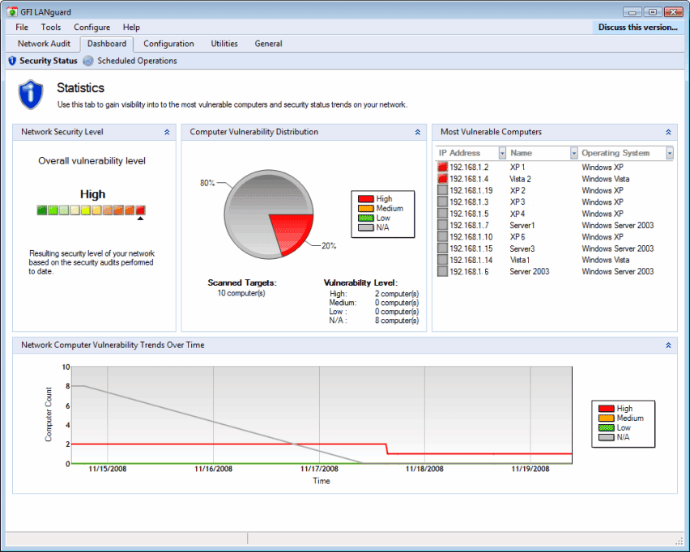
Task: Collapse the Vulnerability Trends Over Time panel
Action: [668, 346]
